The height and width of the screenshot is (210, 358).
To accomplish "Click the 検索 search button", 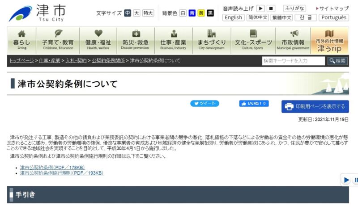I will pos(338,61).
